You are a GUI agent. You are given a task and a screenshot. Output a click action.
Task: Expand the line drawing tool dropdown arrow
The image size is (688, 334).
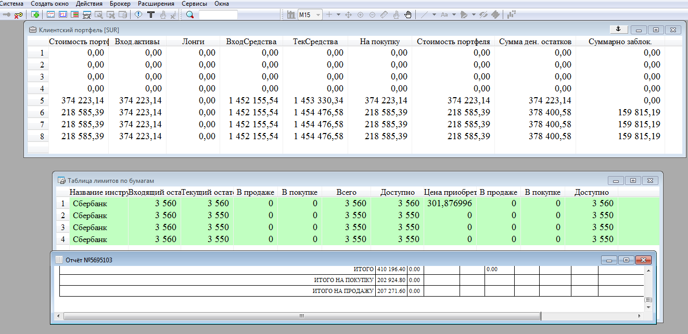(x=434, y=15)
